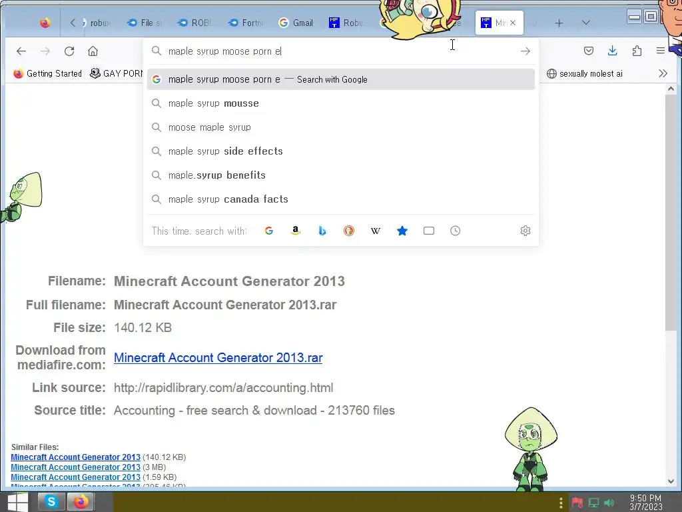Select suggestion 'maple syrup canada facts'
The image size is (682, 512).
click(341, 199)
